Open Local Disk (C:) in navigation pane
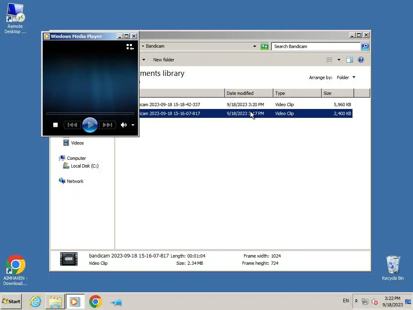This screenshot has height=310, width=413. tap(81, 166)
